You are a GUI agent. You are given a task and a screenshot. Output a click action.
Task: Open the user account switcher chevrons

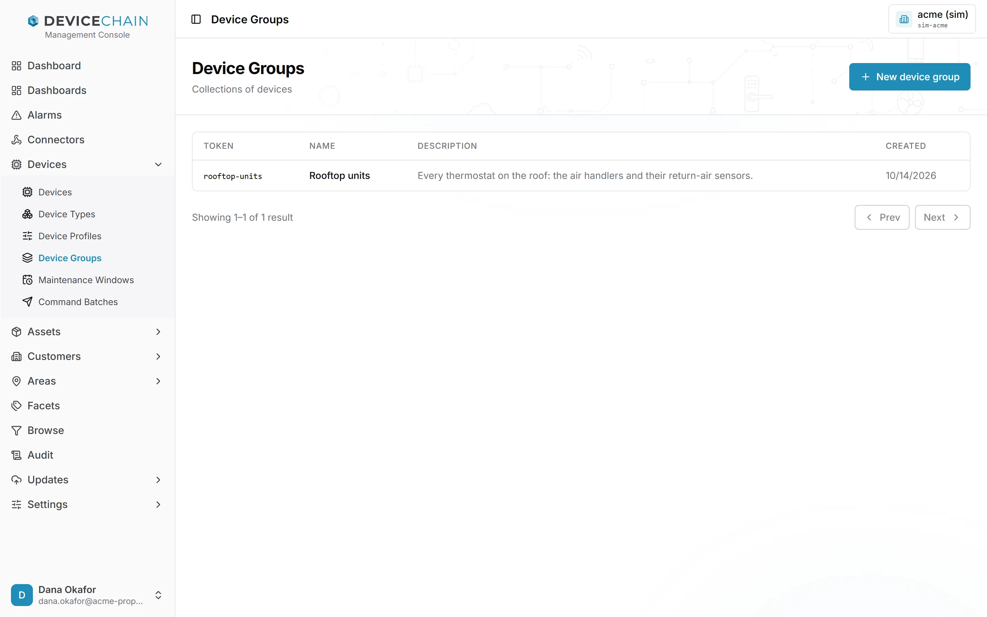[158, 595]
